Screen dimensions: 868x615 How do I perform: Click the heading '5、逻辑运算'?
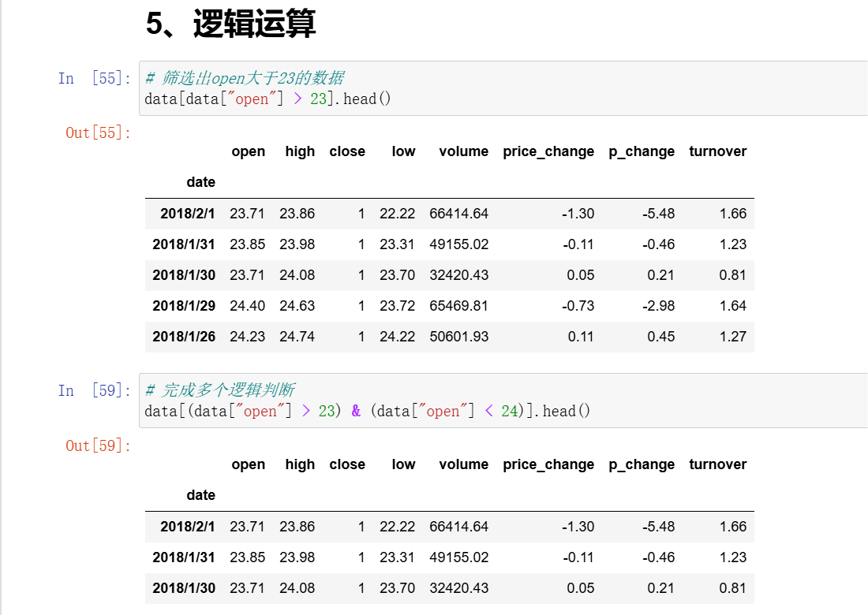231,24
